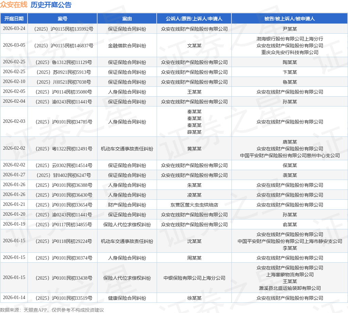Click date cell 2026-01-20
Viewport: 348px width, 313px height.
[14, 214]
